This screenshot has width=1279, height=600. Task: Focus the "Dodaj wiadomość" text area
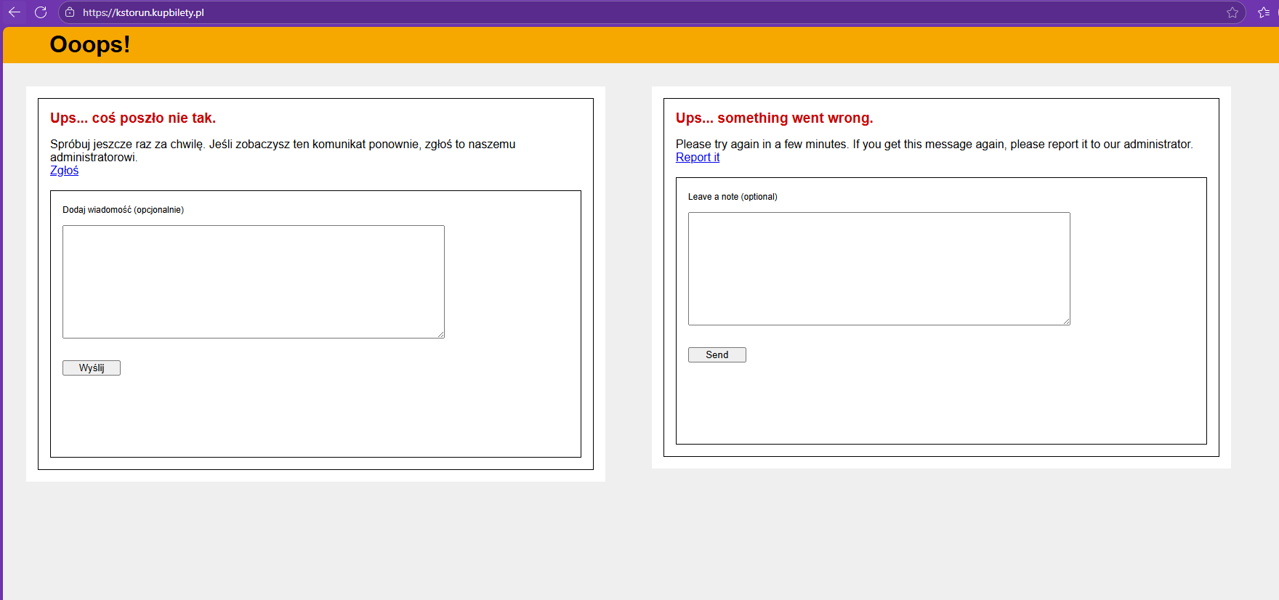click(x=253, y=281)
